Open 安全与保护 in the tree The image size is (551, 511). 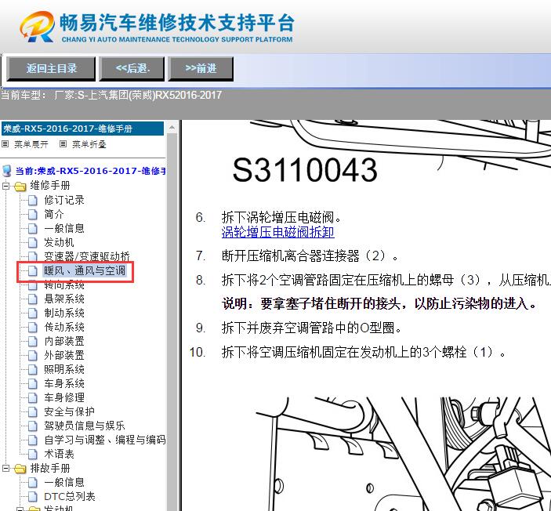point(69,411)
